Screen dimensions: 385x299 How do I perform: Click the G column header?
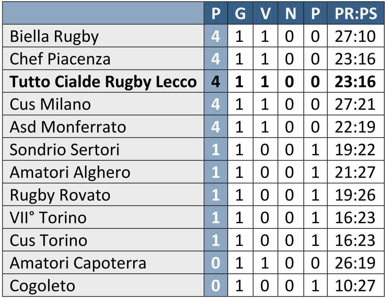coord(240,14)
